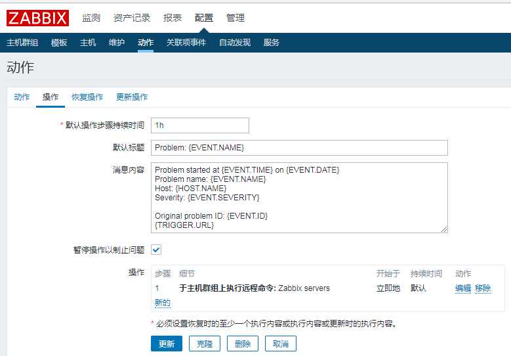This screenshot has width=511, height=356.
Task: Click the 更新 button
Action: click(x=167, y=344)
